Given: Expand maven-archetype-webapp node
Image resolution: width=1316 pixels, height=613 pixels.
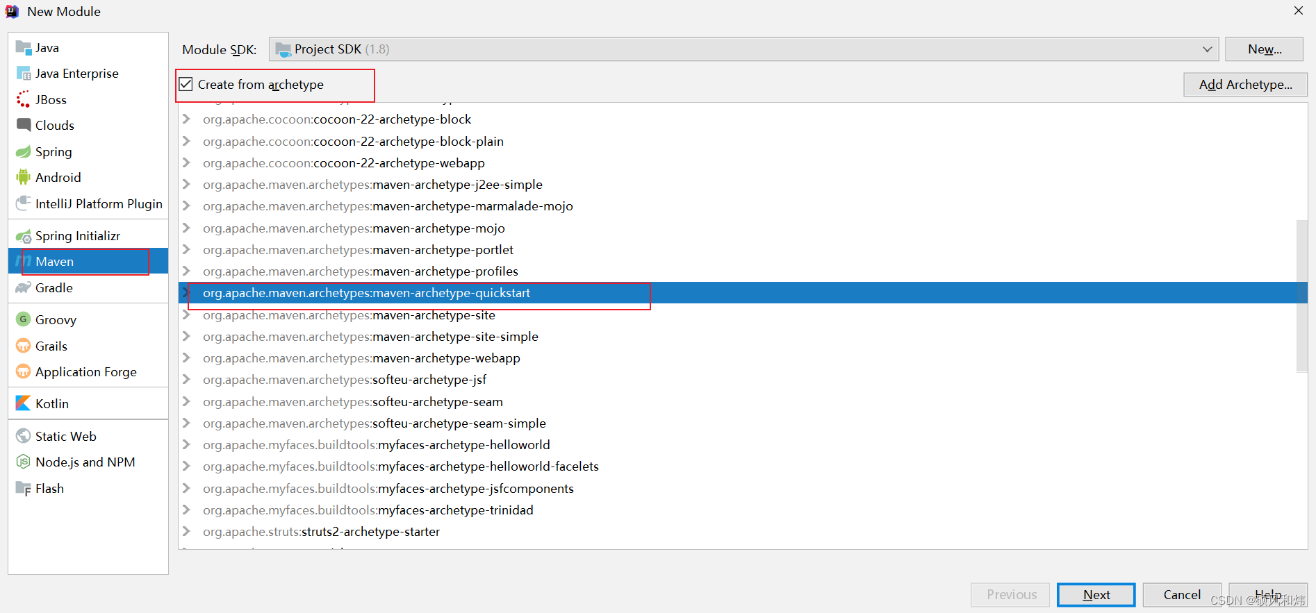Looking at the screenshot, I should point(186,358).
